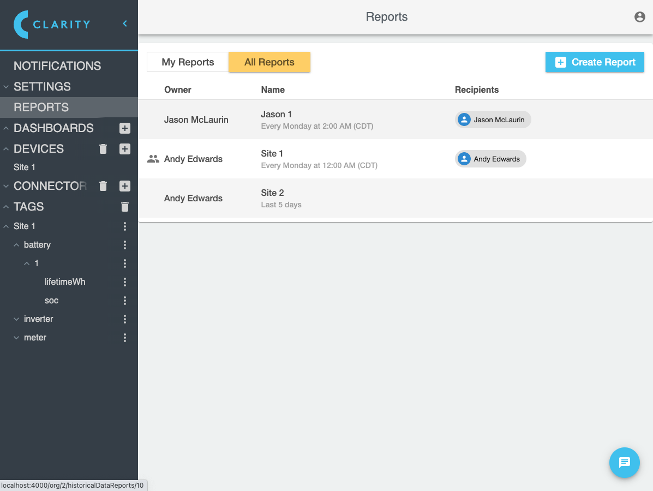This screenshot has height=491, width=653.
Task: Open Notifications in the sidebar
Action: (x=57, y=66)
